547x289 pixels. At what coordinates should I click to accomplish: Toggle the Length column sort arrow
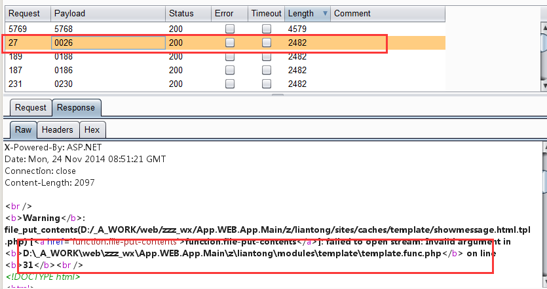pyautogui.click(x=325, y=14)
